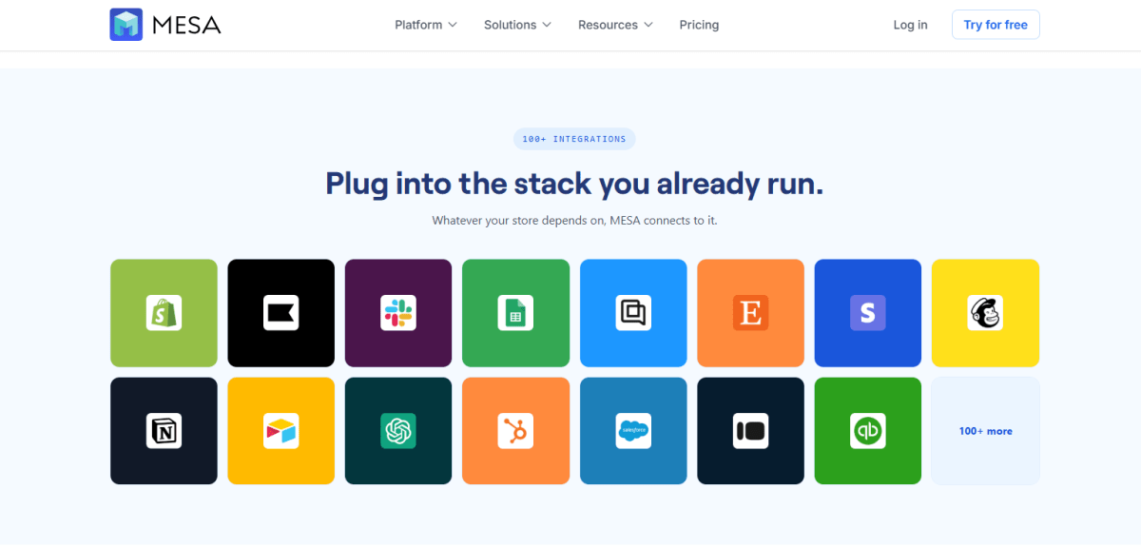Viewport: 1141px width, 549px height.
Task: Open the Shopify integration tile
Action: pos(164,313)
